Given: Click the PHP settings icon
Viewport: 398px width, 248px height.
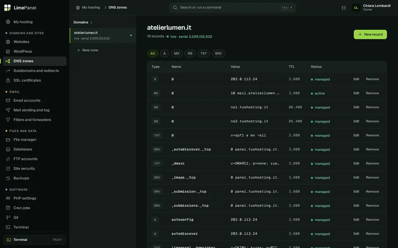Looking at the screenshot, I should [8, 198].
